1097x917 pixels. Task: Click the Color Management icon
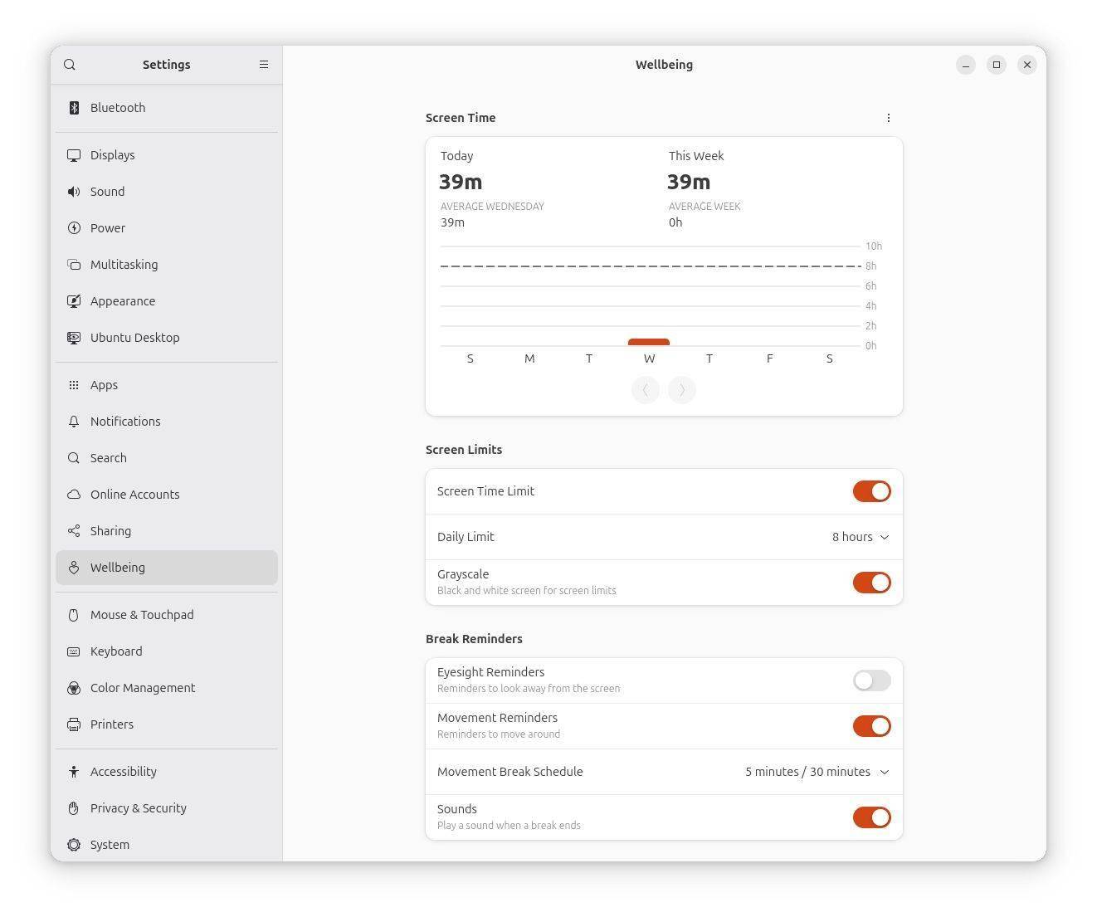(74, 688)
